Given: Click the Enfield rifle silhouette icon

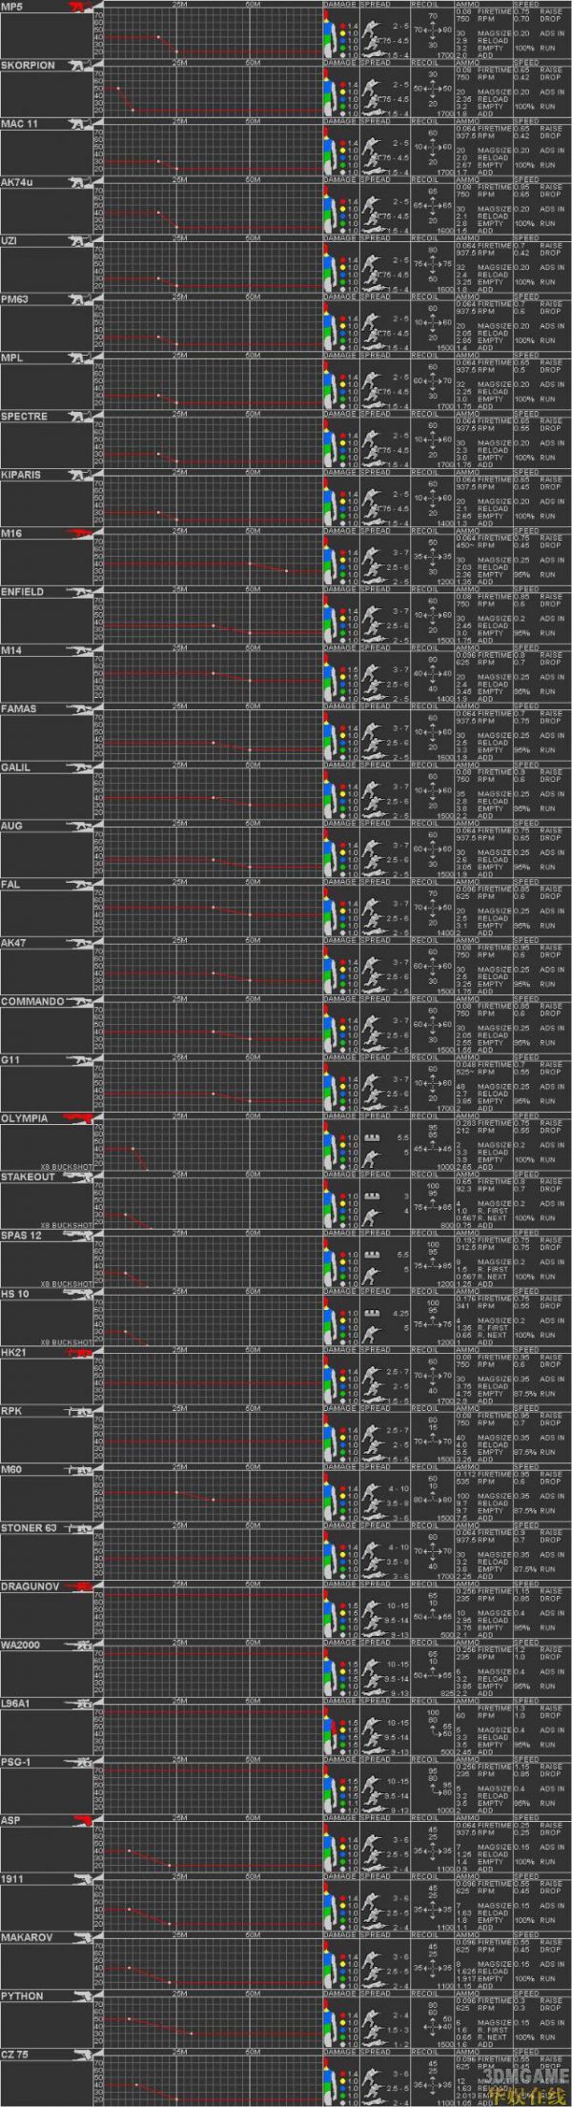Looking at the screenshot, I should [79, 592].
